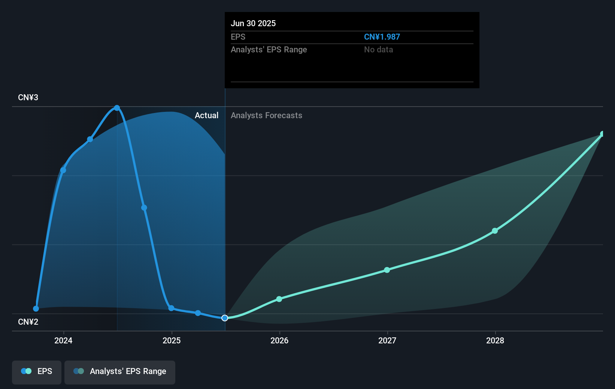Switch to the Actual section label
Viewport: 615px width, 389px height.
pos(206,115)
